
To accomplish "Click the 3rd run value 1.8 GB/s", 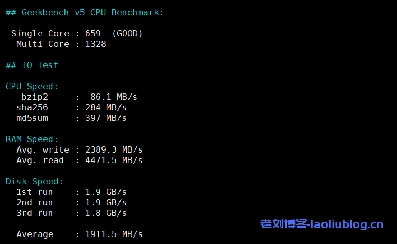I will point(106,213).
